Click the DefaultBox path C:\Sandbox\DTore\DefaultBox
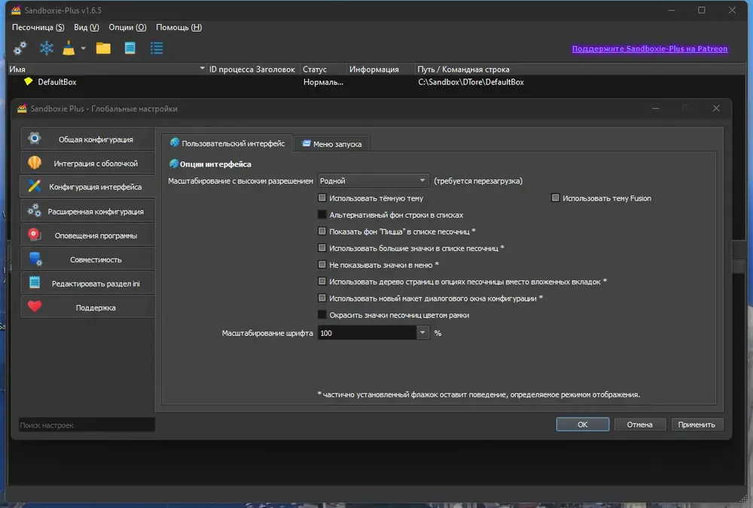 point(471,81)
